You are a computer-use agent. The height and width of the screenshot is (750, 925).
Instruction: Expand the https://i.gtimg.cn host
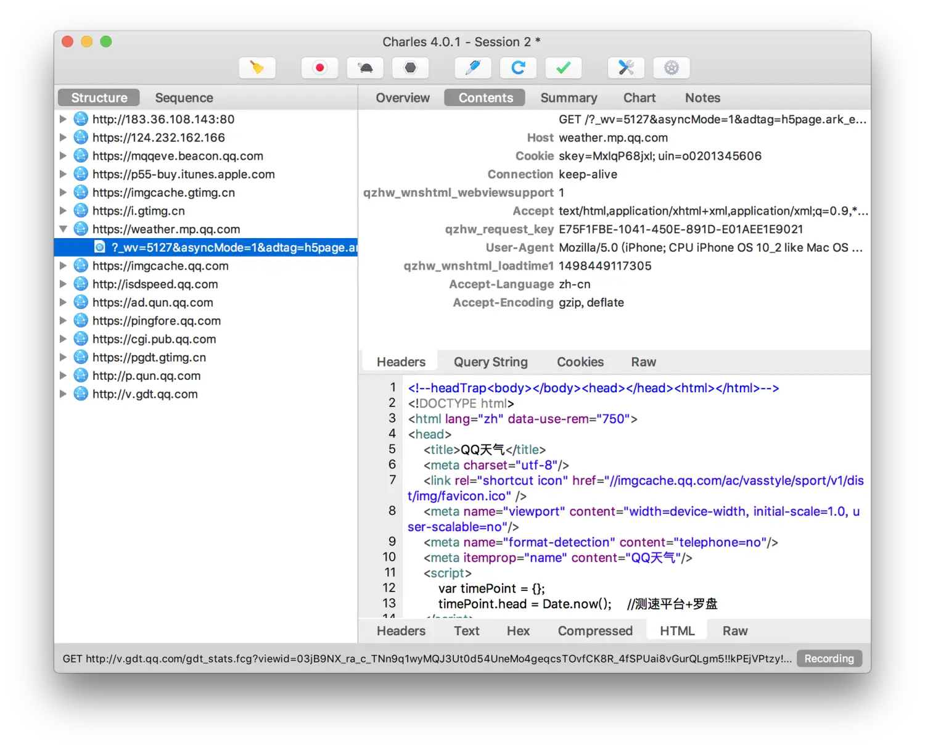63,211
